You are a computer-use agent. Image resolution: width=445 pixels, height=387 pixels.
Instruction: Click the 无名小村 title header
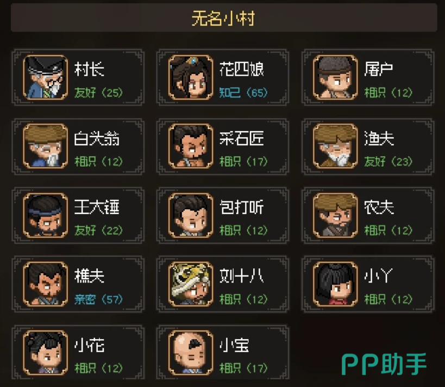(x=224, y=18)
